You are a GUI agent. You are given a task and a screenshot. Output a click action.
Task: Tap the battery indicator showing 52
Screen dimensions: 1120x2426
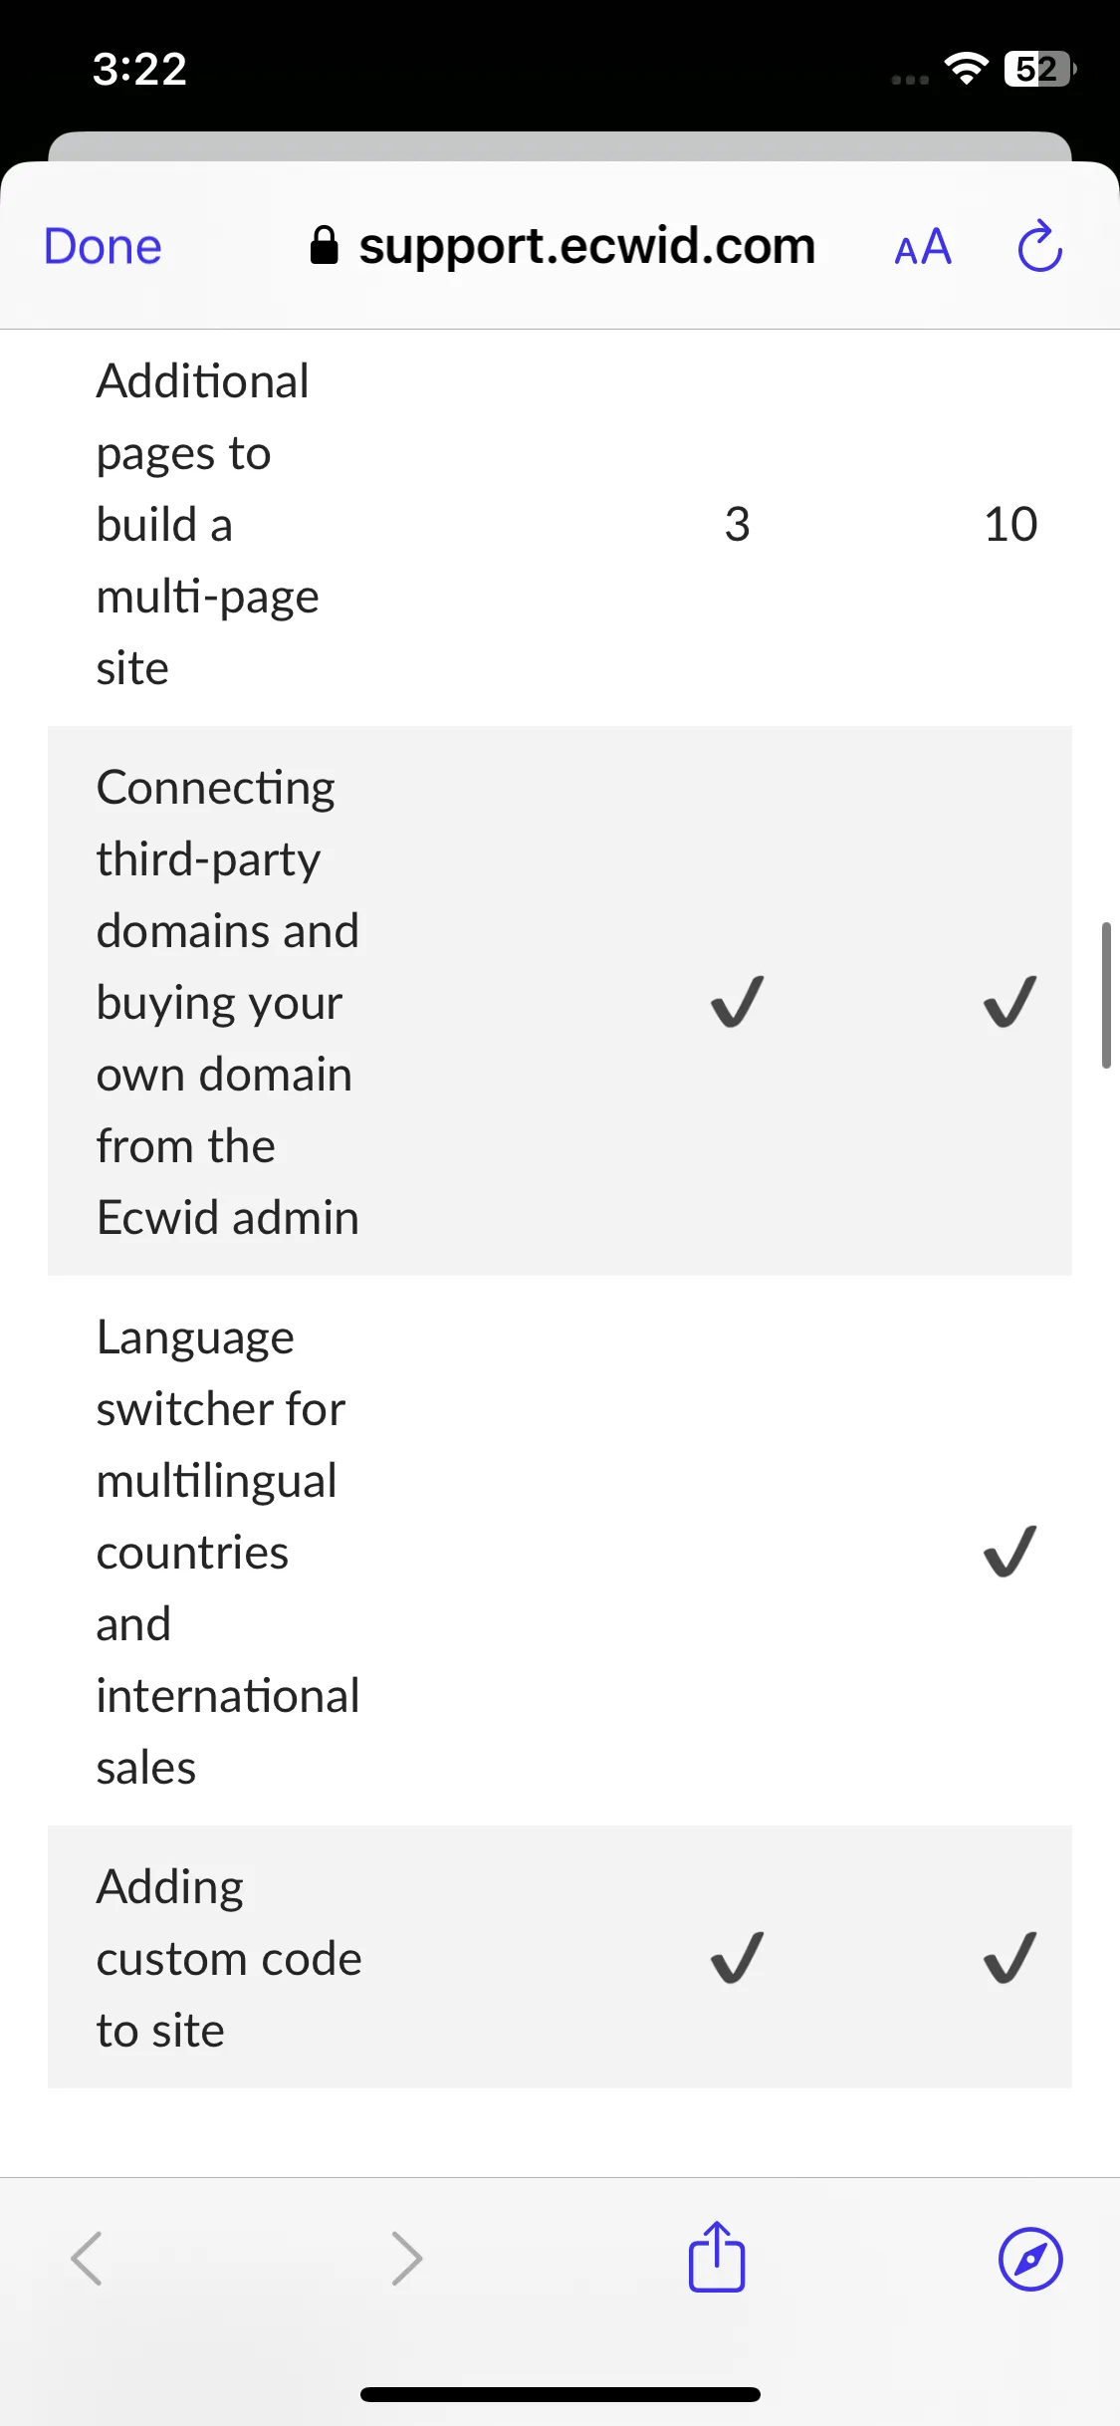coord(1040,69)
